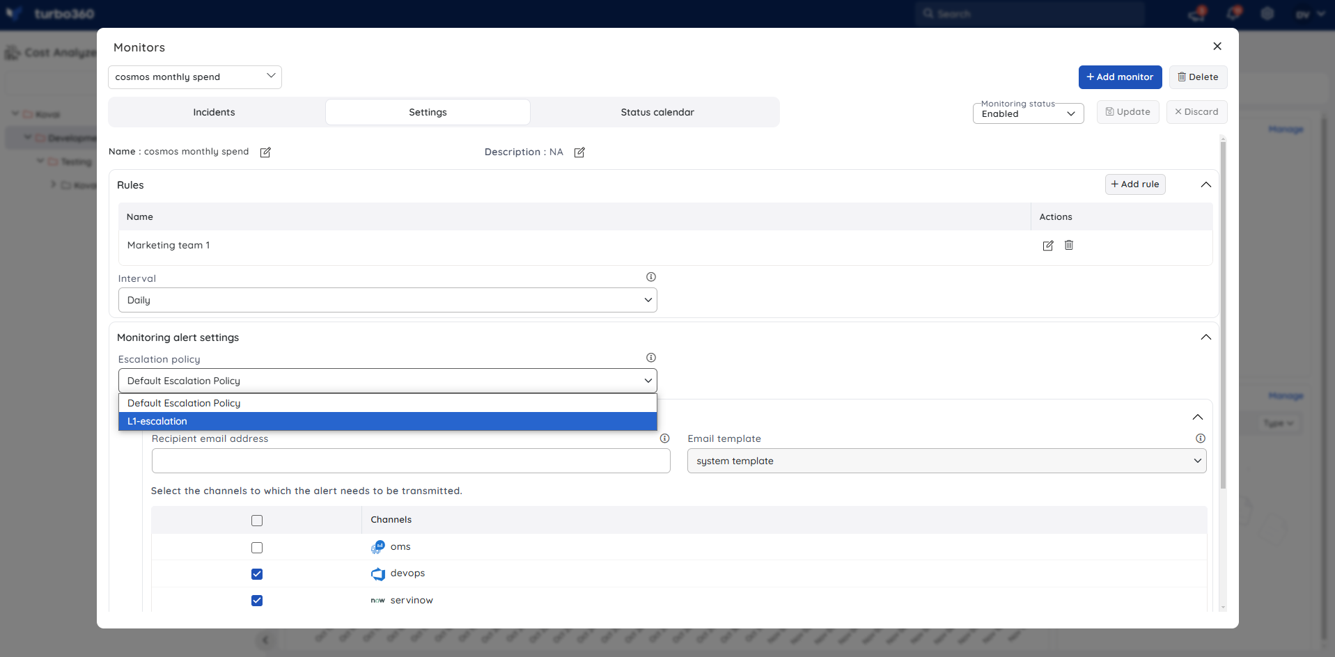Open the Email template dropdown
The width and height of the screenshot is (1335, 657).
[x=947, y=461]
